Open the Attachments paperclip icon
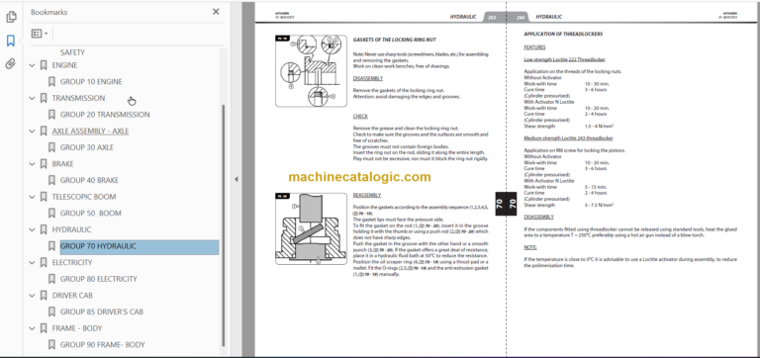 point(11,64)
